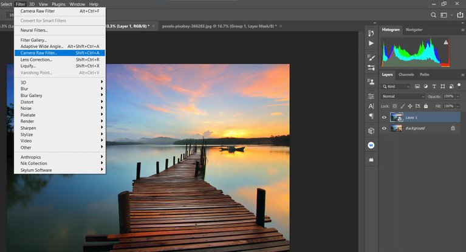The width and height of the screenshot is (466, 252).
Task: Filter layers by shape layers icon
Action: click(443, 86)
